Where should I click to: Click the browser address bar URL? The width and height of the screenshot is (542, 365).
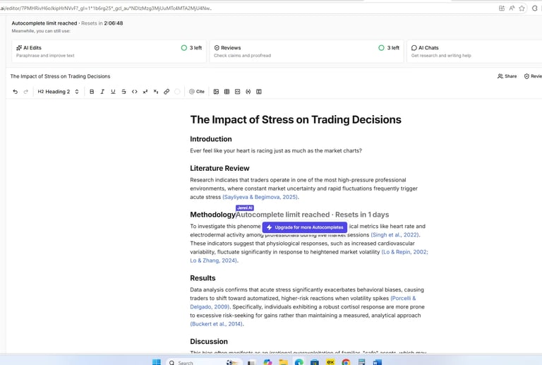tap(107, 8)
